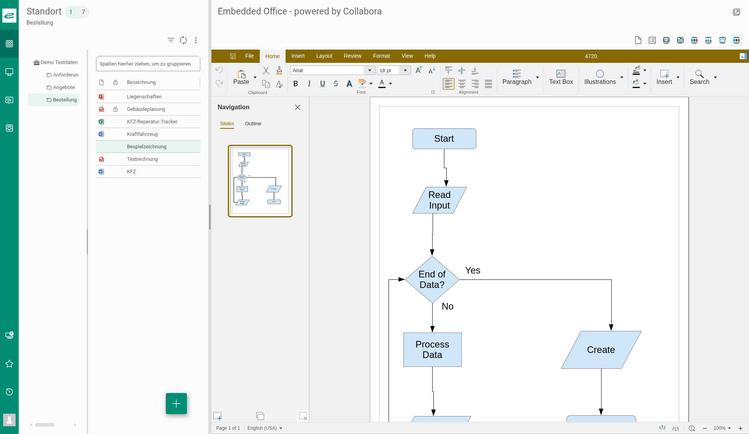
Task: Toggle center text alignment
Action: 462,84
